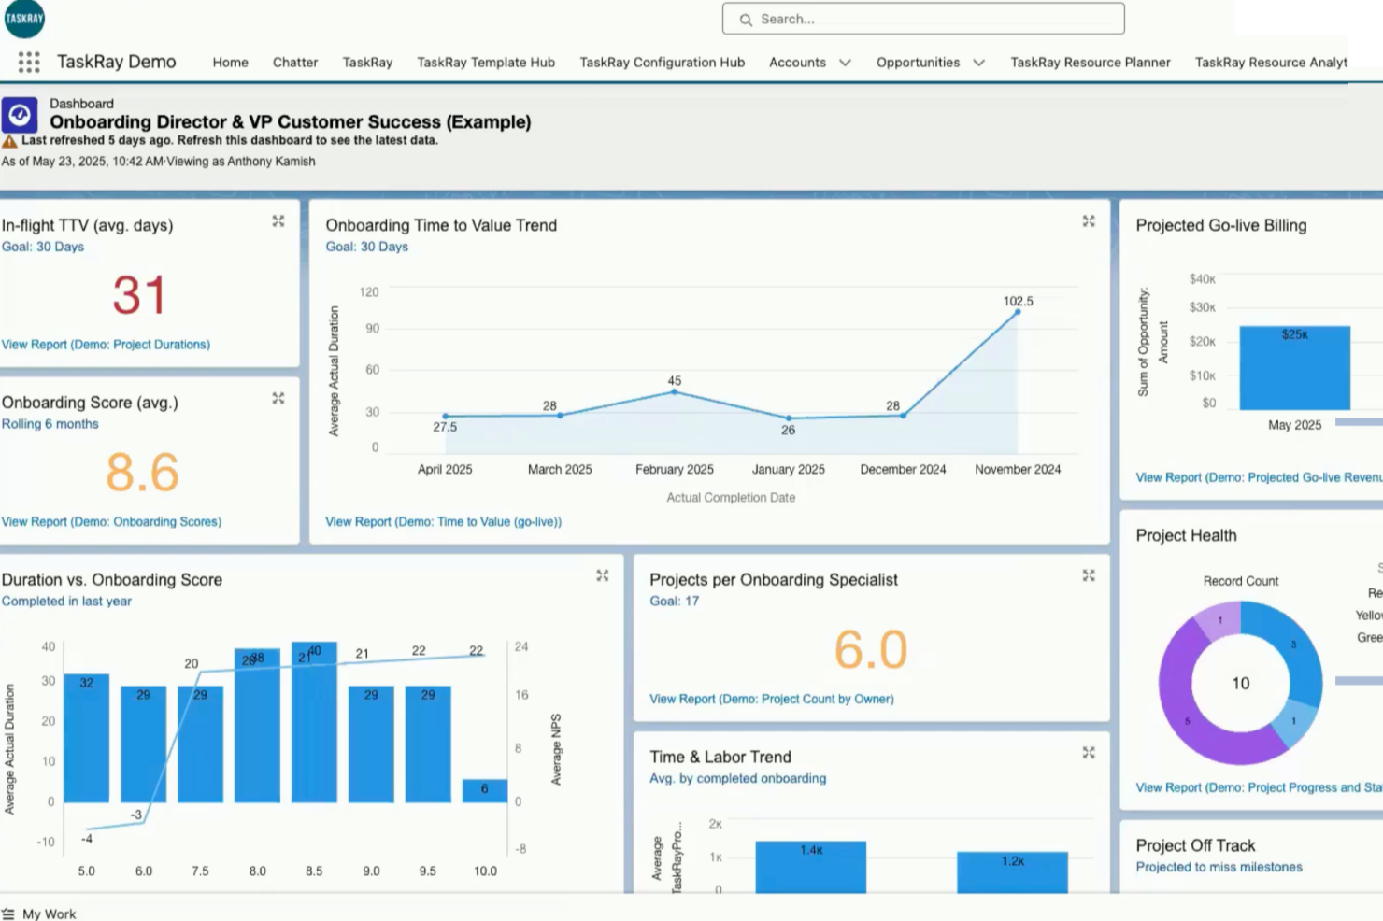1383x921 pixels.
Task: Open View Report Time to Value (go-live)
Action: (x=443, y=522)
